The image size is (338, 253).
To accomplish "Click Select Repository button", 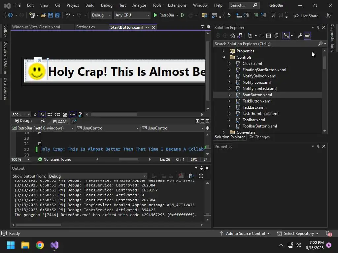I will pyautogui.click(x=298, y=234).
